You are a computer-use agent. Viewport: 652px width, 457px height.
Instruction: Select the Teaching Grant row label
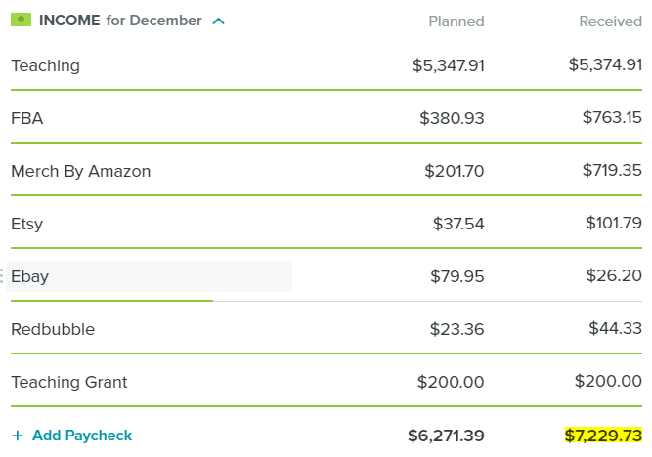69,382
